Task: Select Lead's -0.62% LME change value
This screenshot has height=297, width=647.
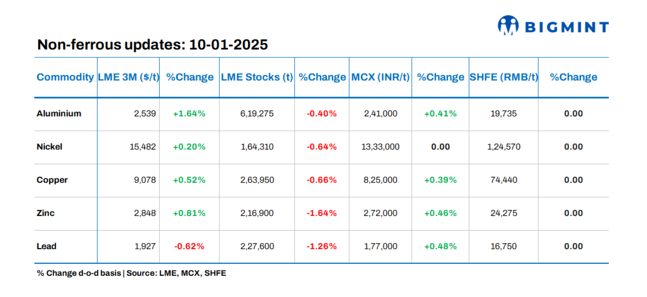Action: click(x=189, y=246)
